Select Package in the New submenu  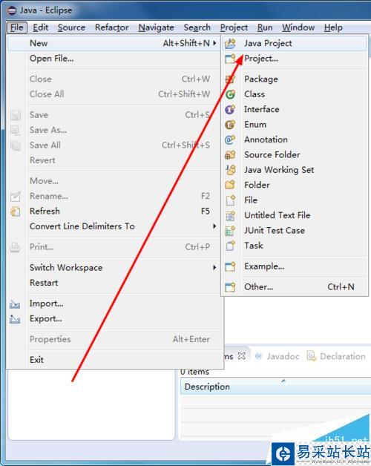pyautogui.click(x=295, y=79)
